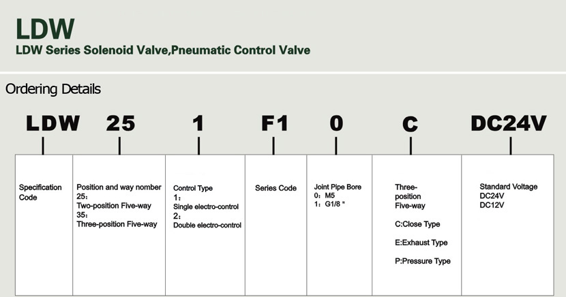The width and height of the screenshot is (566, 297).
Task: Select Two-position Five-way text
Action: (x=114, y=206)
